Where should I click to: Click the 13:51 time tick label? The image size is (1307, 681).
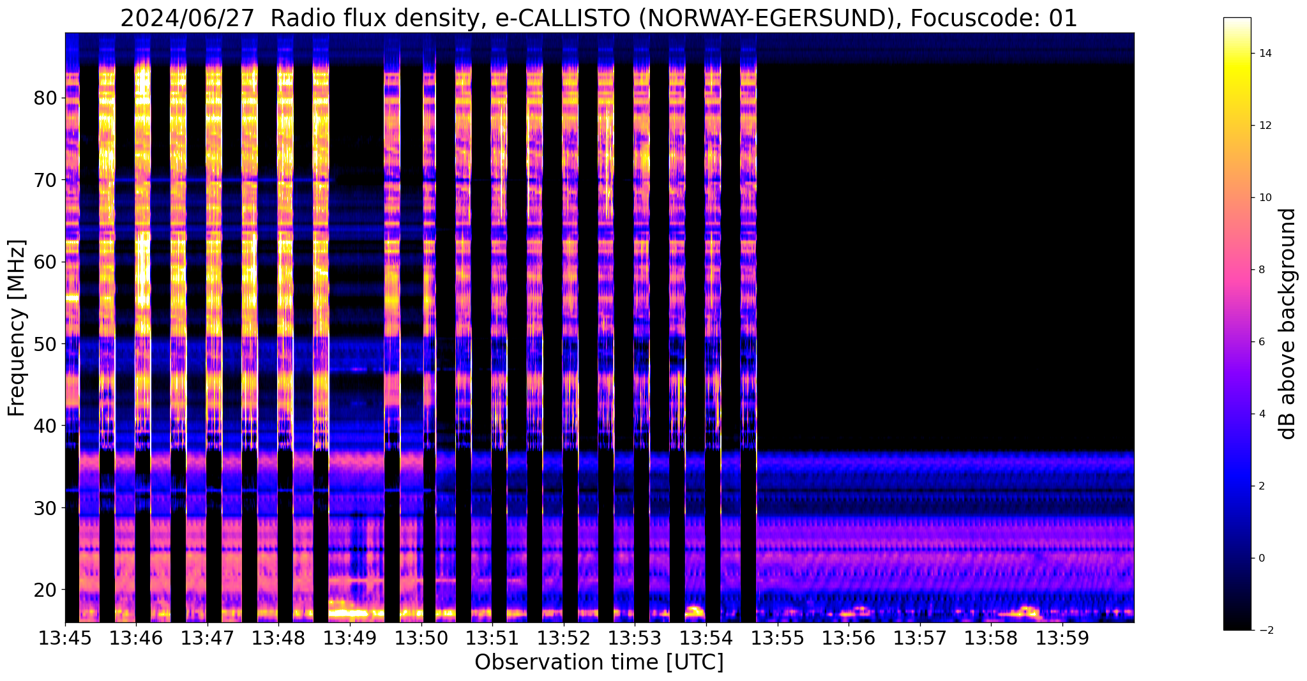click(x=492, y=638)
